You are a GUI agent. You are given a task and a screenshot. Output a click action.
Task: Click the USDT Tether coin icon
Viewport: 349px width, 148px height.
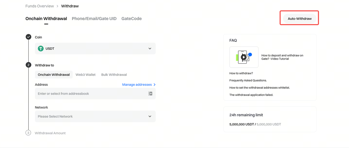click(x=41, y=49)
